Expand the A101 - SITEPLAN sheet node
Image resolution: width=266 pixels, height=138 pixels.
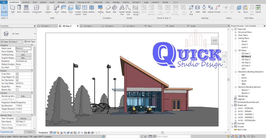pos(236,108)
